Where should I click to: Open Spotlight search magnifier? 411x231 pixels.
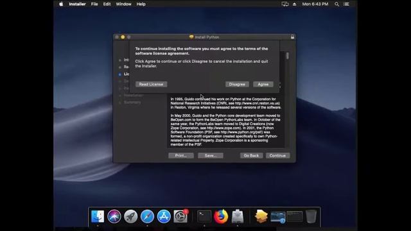click(337, 4)
